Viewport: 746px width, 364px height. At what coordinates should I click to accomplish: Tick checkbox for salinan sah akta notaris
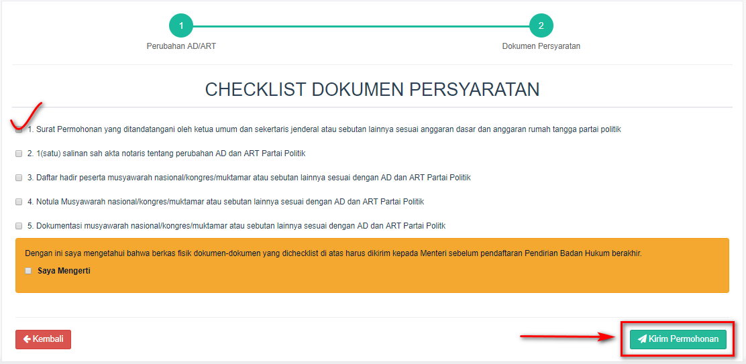point(19,154)
